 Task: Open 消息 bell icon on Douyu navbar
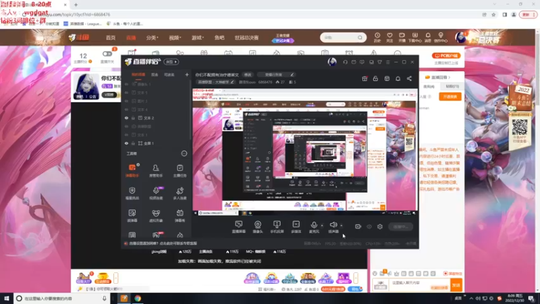(428, 37)
